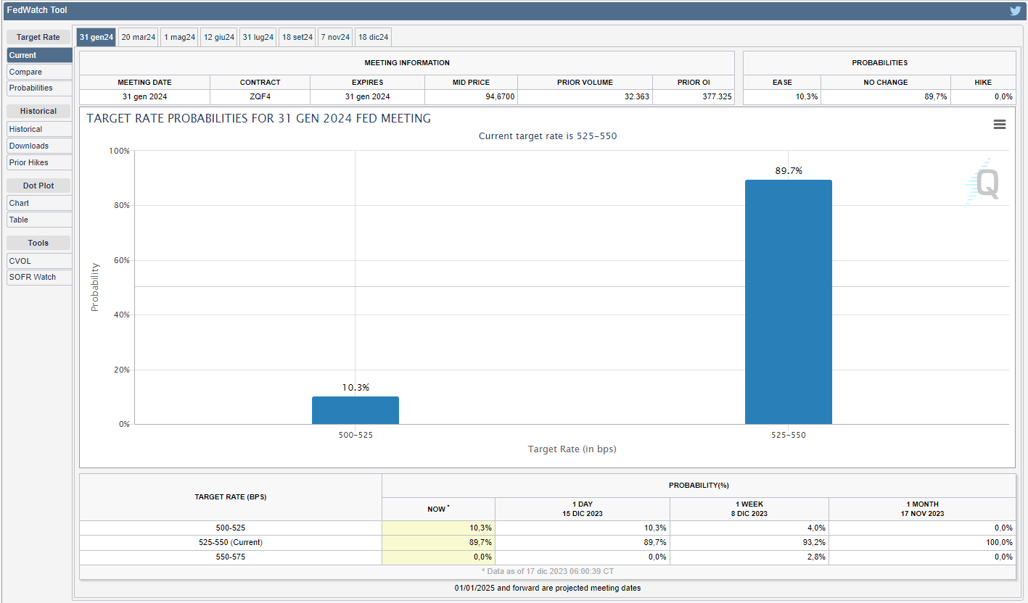The image size is (1028, 603).
Task: Show the Dot Plot Chart
Action: tap(39, 203)
